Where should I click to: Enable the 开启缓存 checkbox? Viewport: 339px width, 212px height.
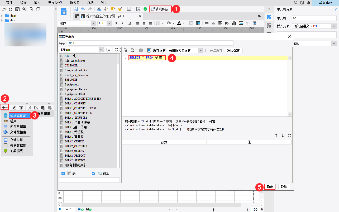coord(207,50)
